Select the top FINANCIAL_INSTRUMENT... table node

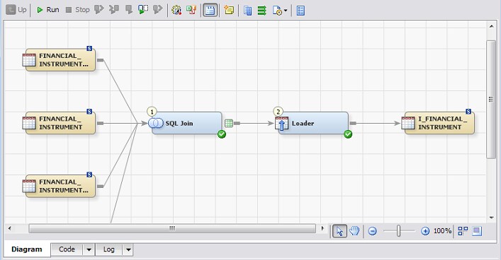click(60, 60)
